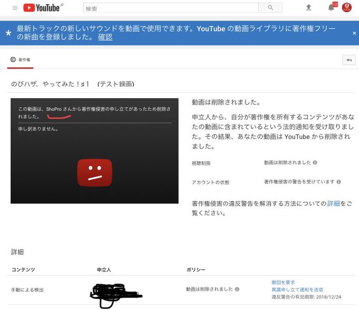359x310 pixels.
Task: Dismiss the blue announcement banner
Action: [x=354, y=33]
